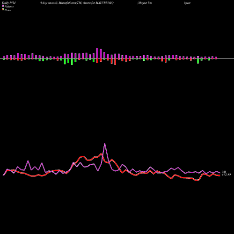Click the '492.85' price value label
The width and height of the screenshot is (234, 234).
pyautogui.click(x=226, y=175)
